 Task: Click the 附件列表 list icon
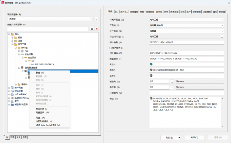click(12, 88)
